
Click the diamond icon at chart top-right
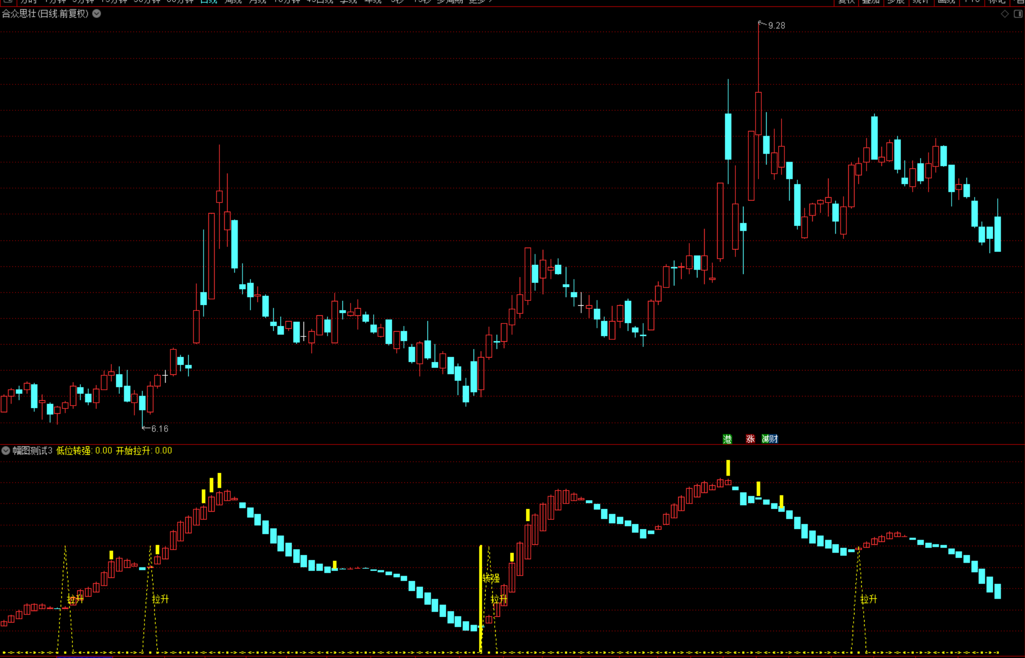pos(1004,14)
